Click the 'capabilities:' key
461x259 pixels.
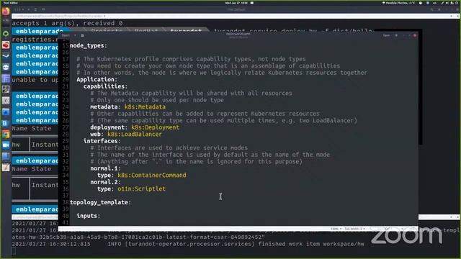pyautogui.click(x=105, y=86)
